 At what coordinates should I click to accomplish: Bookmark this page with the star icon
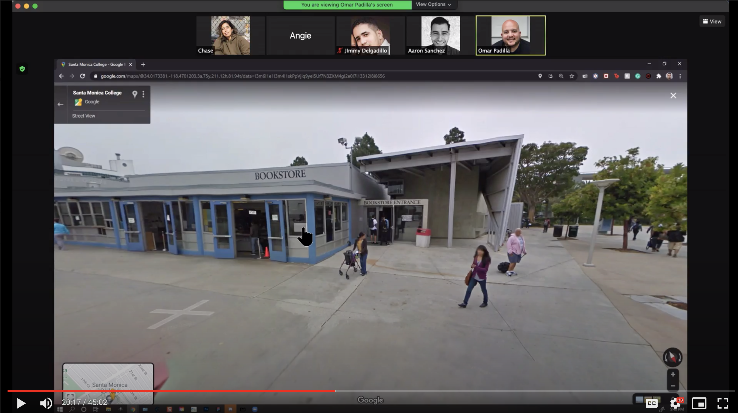pos(572,76)
